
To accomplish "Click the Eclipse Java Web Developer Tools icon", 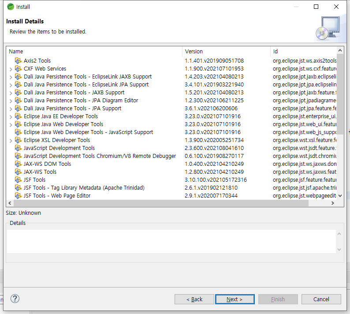I will pos(18,124).
